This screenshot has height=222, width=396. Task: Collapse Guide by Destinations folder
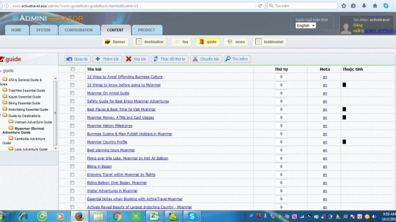tap(24, 116)
